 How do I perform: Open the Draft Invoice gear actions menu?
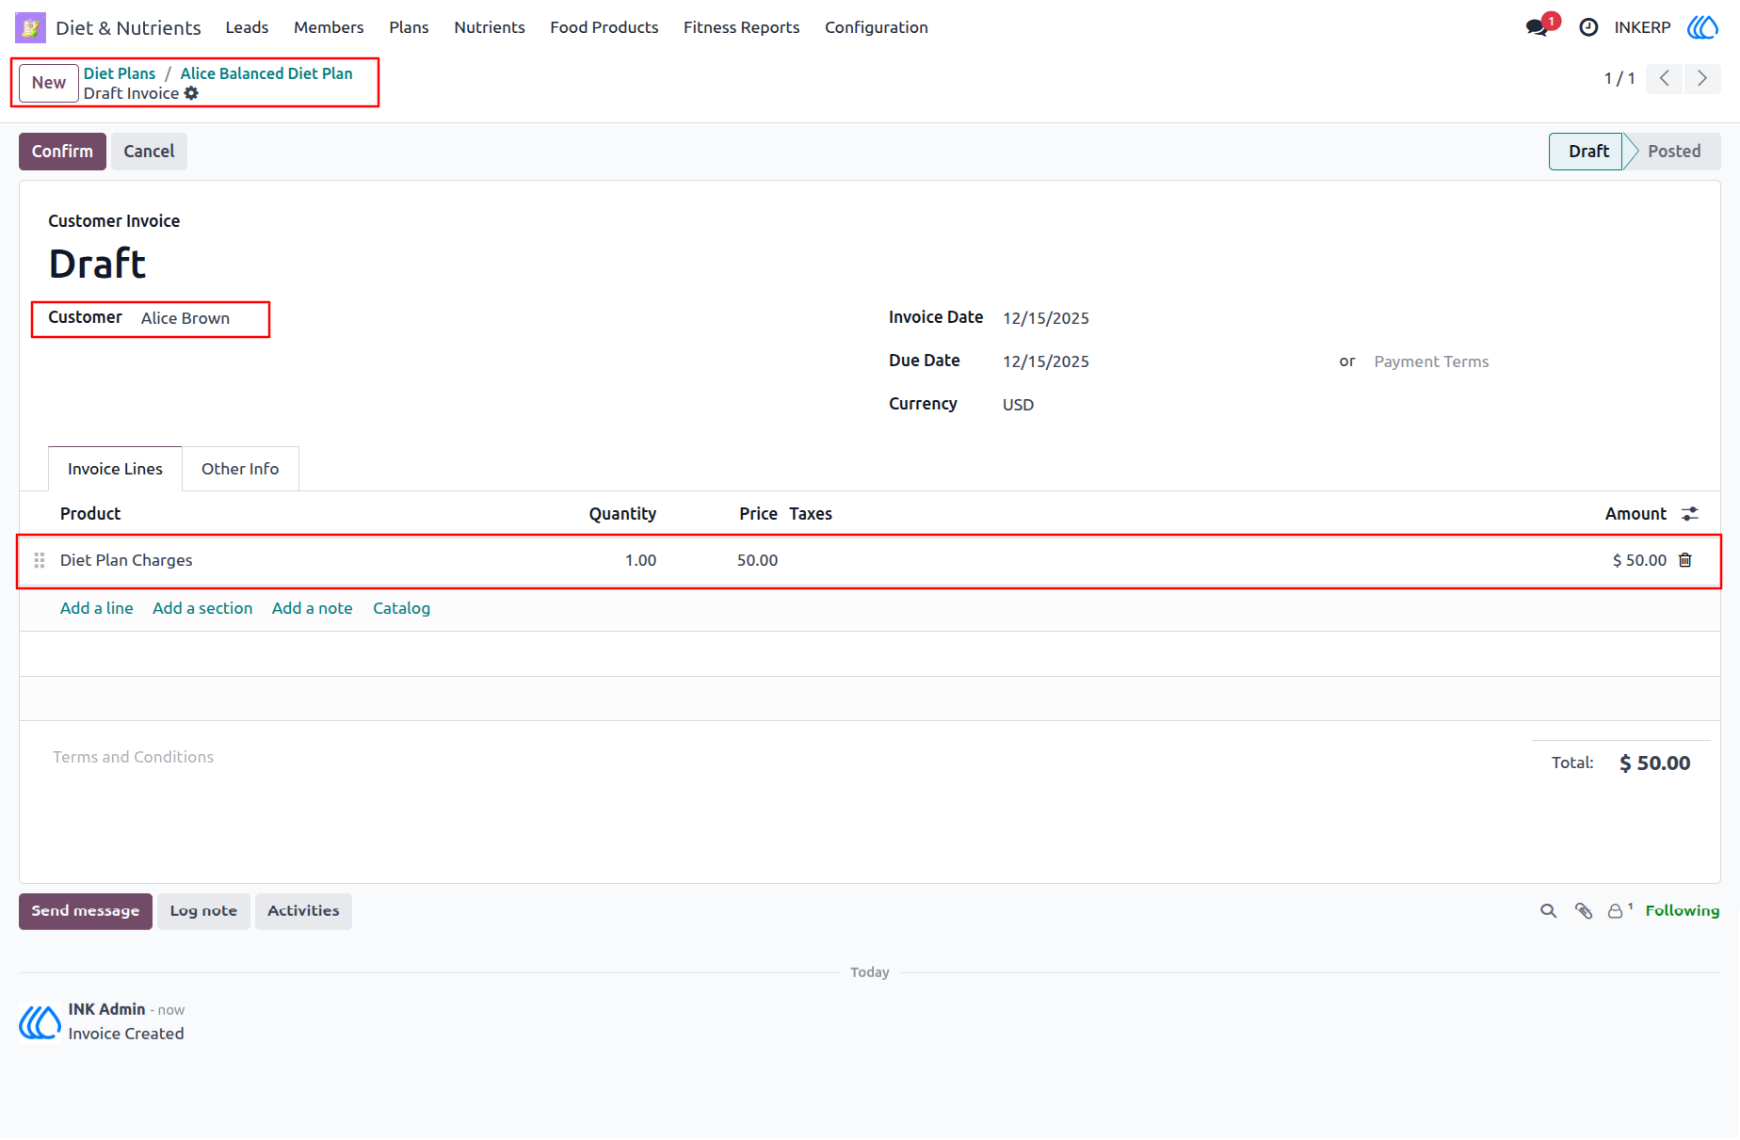coord(191,93)
